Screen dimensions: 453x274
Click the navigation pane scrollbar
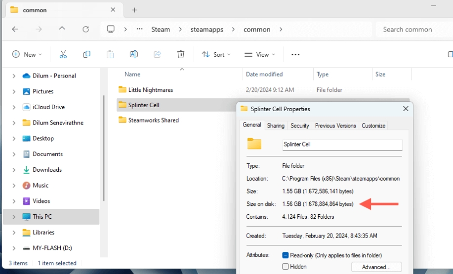[x=104, y=149]
